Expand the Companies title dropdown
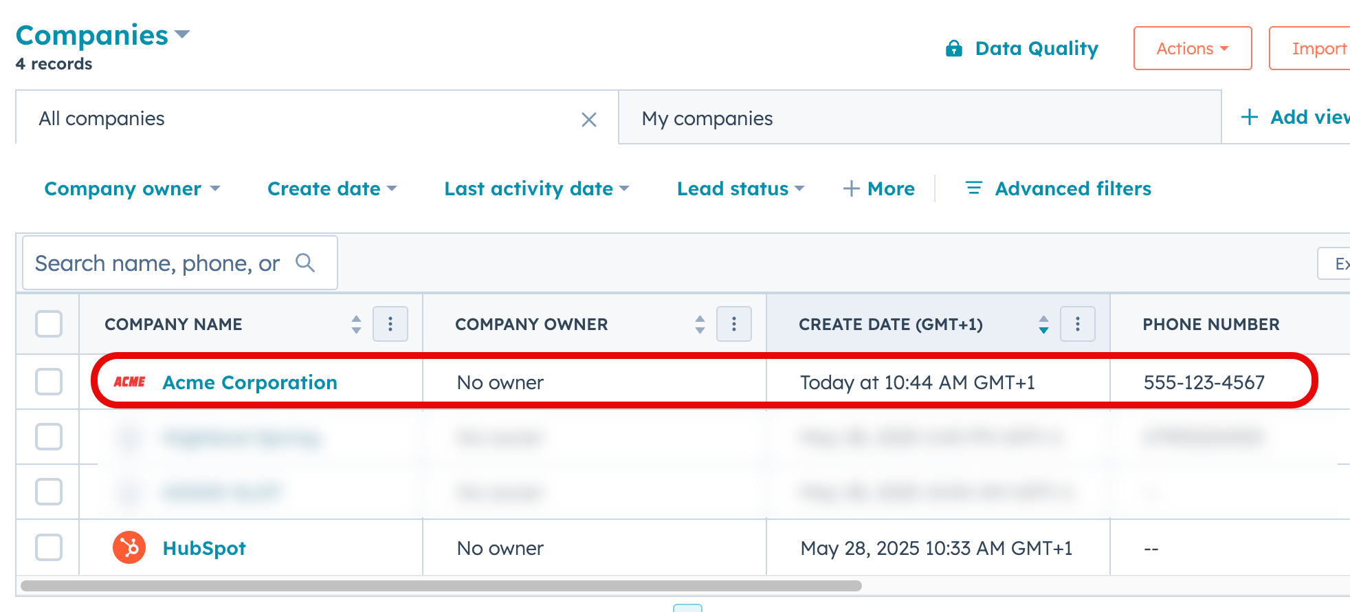The height and width of the screenshot is (612, 1350). click(x=182, y=34)
